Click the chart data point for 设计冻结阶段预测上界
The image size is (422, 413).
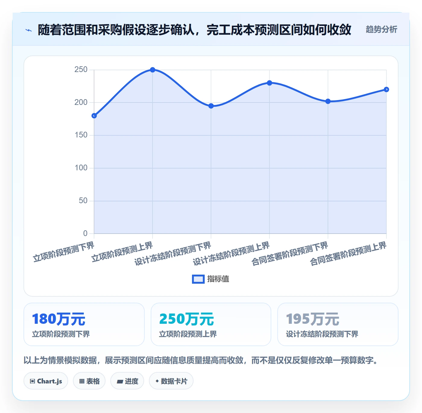(x=269, y=83)
